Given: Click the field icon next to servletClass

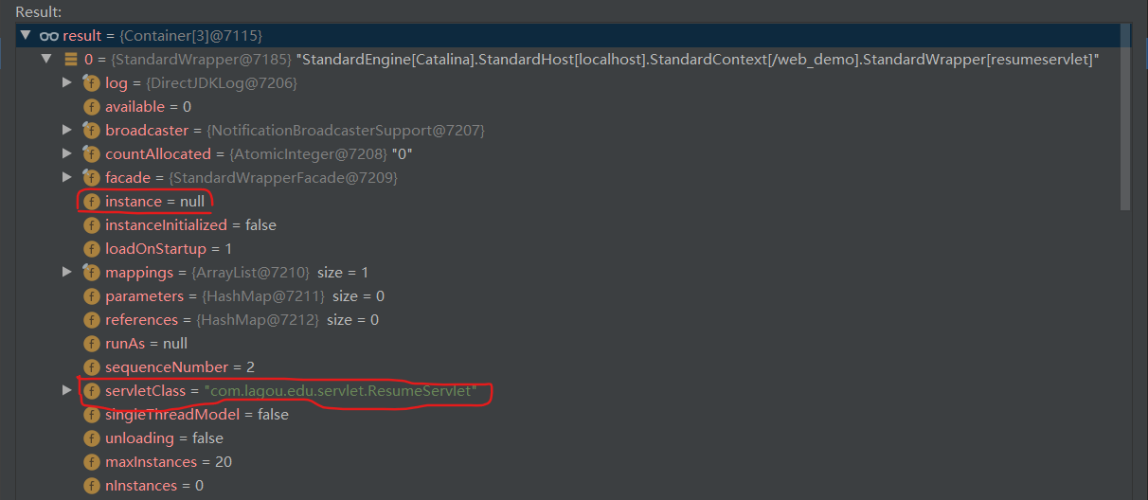Looking at the screenshot, I should pyautogui.click(x=91, y=391).
